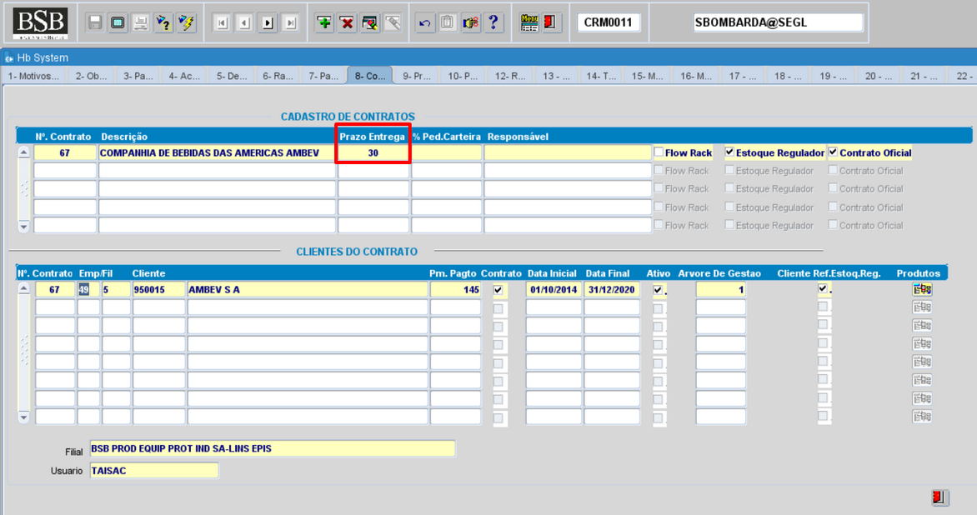The image size is (977, 515).
Task: Toggle Ativo checkbox for AMBEV S A
Action: pos(658,289)
